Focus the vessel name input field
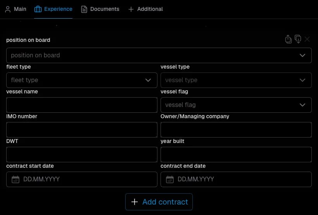 point(81,105)
